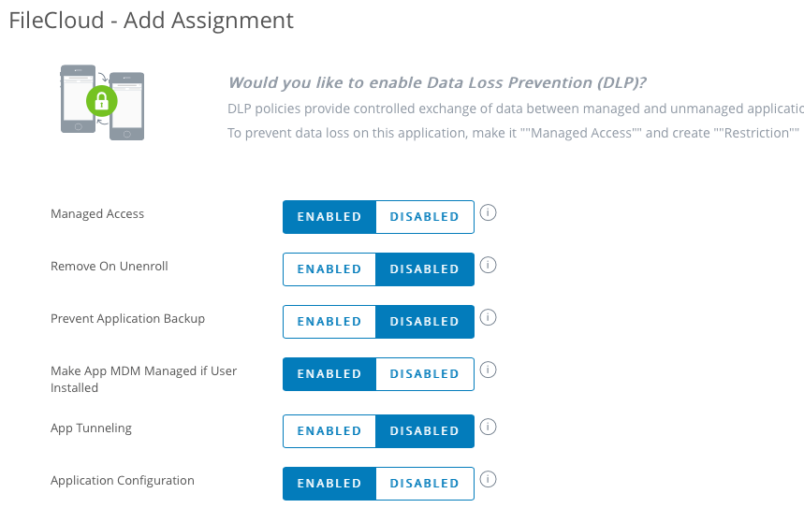The image size is (804, 508).
Task: Select Enabled for Application Configuration
Action: [329, 484]
